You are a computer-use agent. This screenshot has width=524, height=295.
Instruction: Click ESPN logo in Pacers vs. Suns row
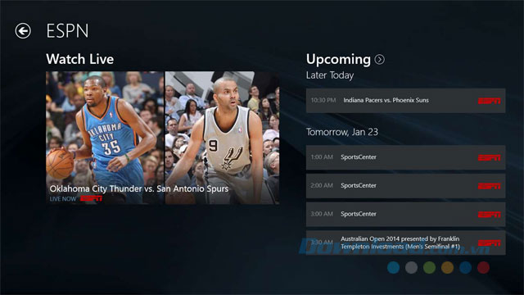click(490, 101)
